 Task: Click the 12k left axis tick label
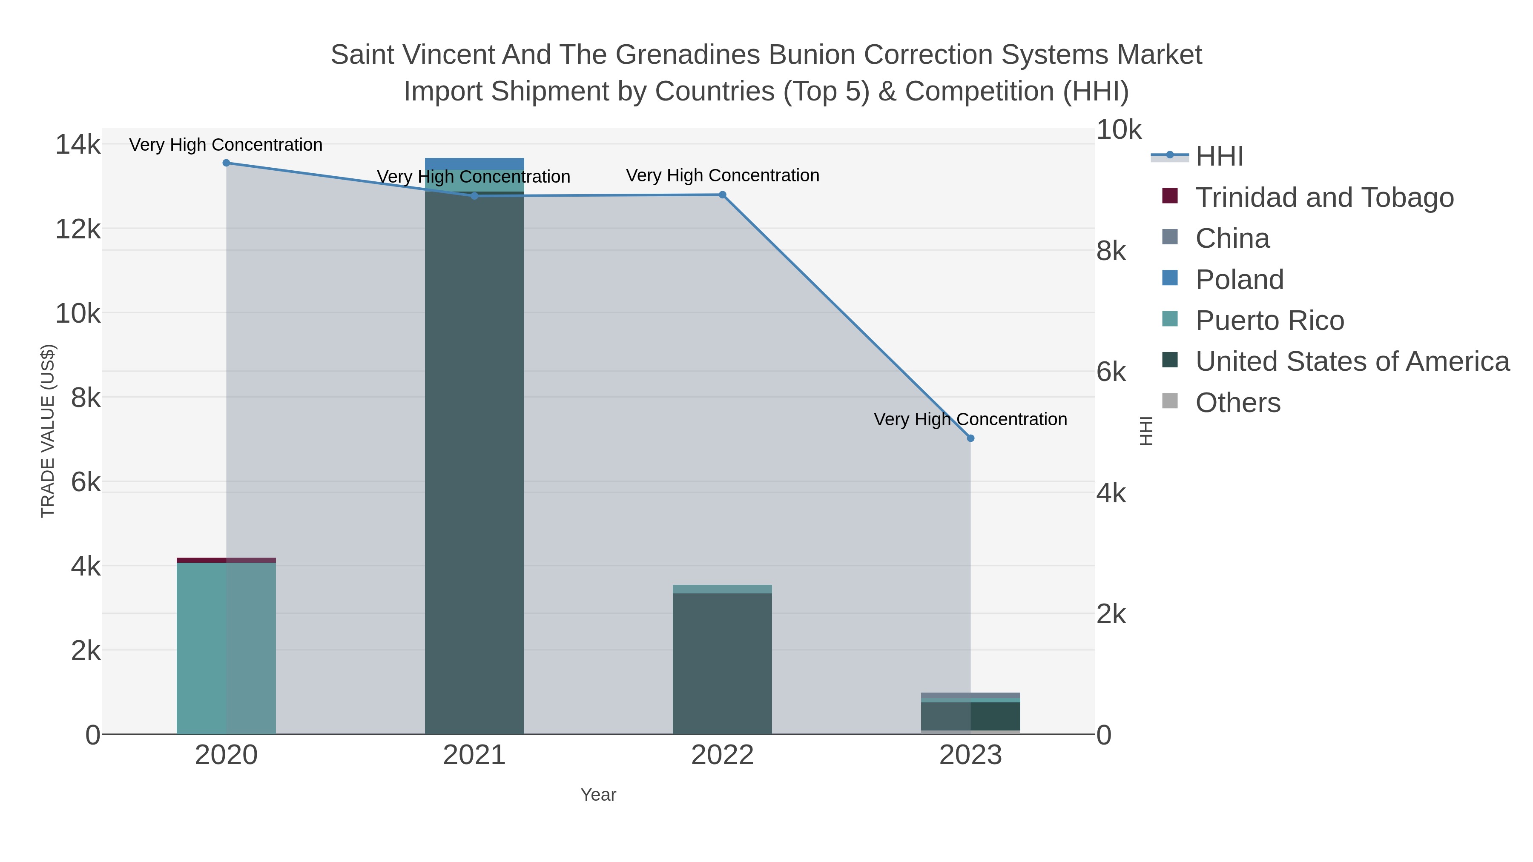click(78, 229)
